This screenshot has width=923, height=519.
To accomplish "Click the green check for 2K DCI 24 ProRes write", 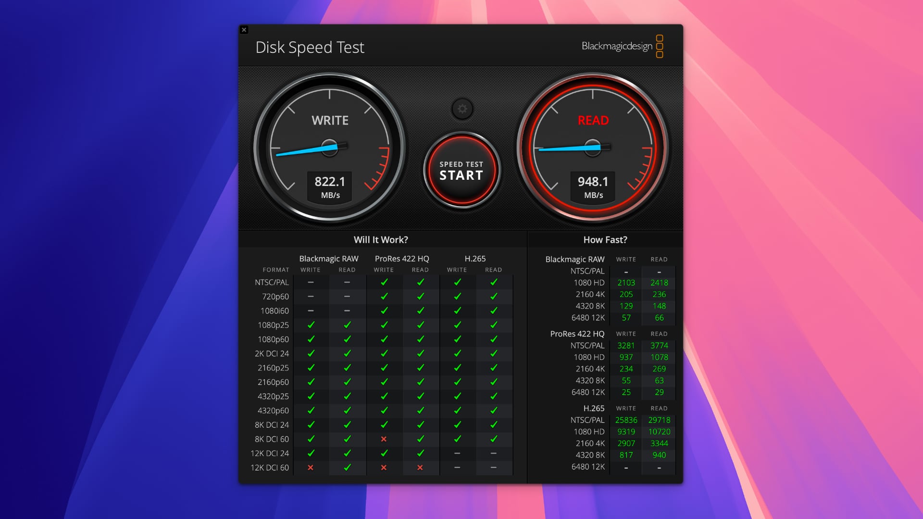I will pyautogui.click(x=384, y=354).
